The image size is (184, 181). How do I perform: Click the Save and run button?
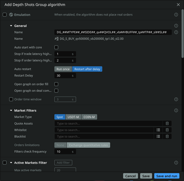[x=167, y=176]
